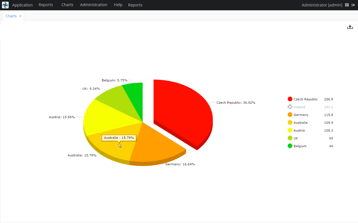The image size is (358, 223).
Task: Hide the UK slice via legend label
Action: pyautogui.click(x=296, y=138)
